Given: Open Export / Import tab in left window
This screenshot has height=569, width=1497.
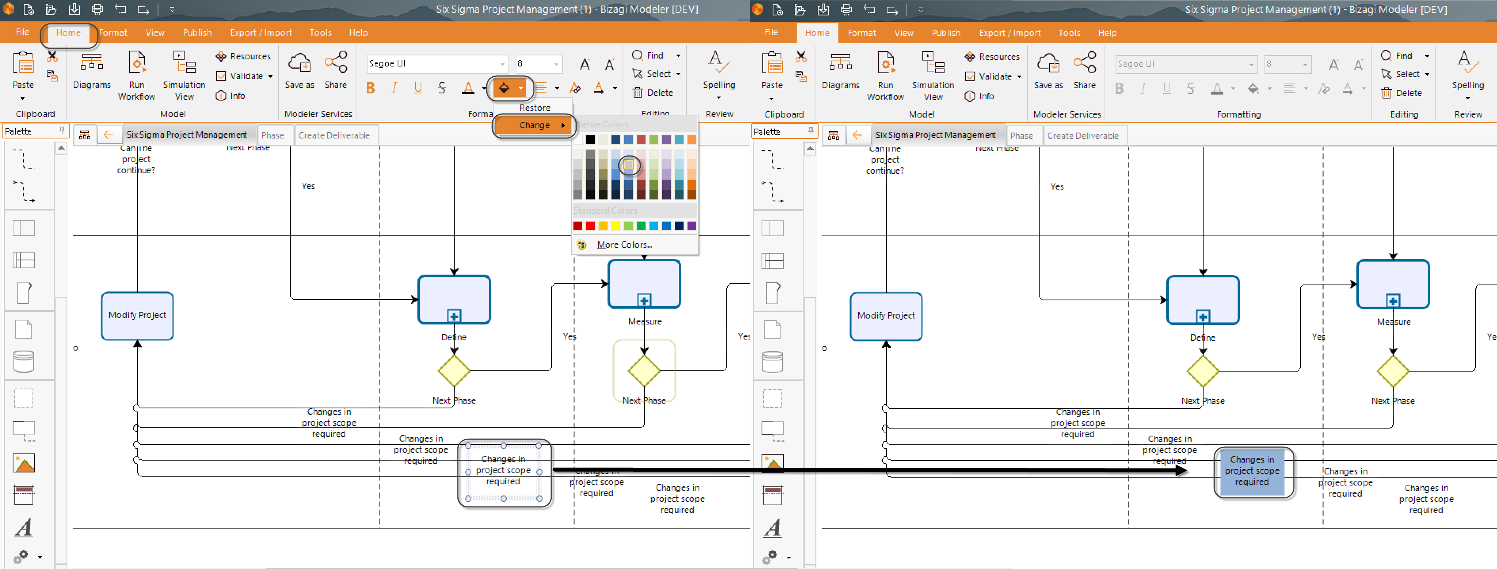Looking at the screenshot, I should coord(261,32).
